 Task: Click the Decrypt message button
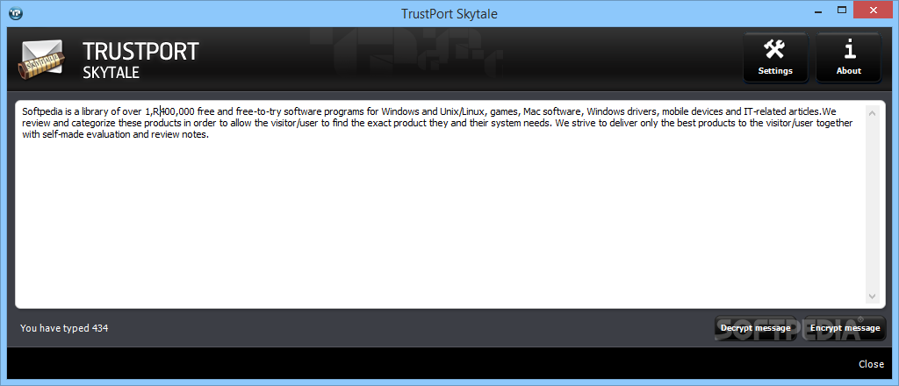pos(755,328)
